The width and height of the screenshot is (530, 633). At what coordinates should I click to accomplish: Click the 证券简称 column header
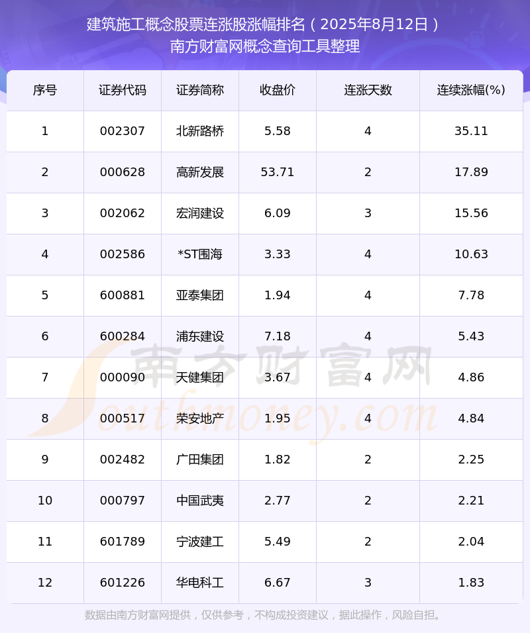tap(200, 90)
